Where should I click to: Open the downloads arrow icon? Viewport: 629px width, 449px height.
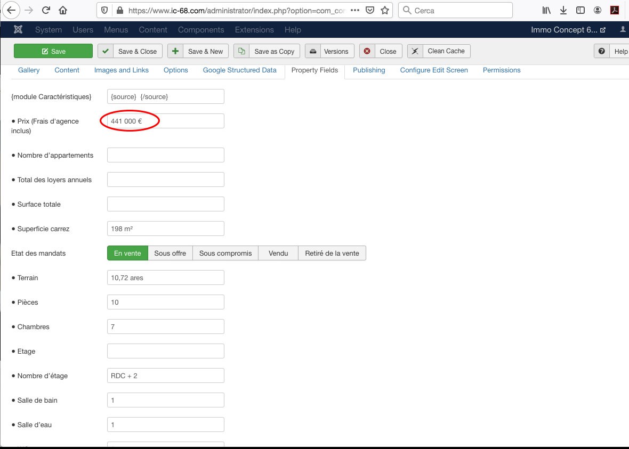coord(563,11)
